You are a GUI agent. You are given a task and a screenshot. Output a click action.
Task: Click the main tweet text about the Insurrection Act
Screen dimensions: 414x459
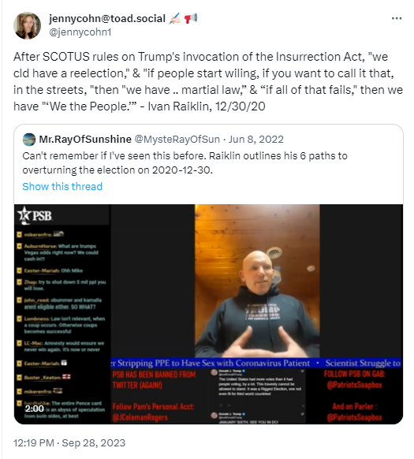pyautogui.click(x=208, y=81)
